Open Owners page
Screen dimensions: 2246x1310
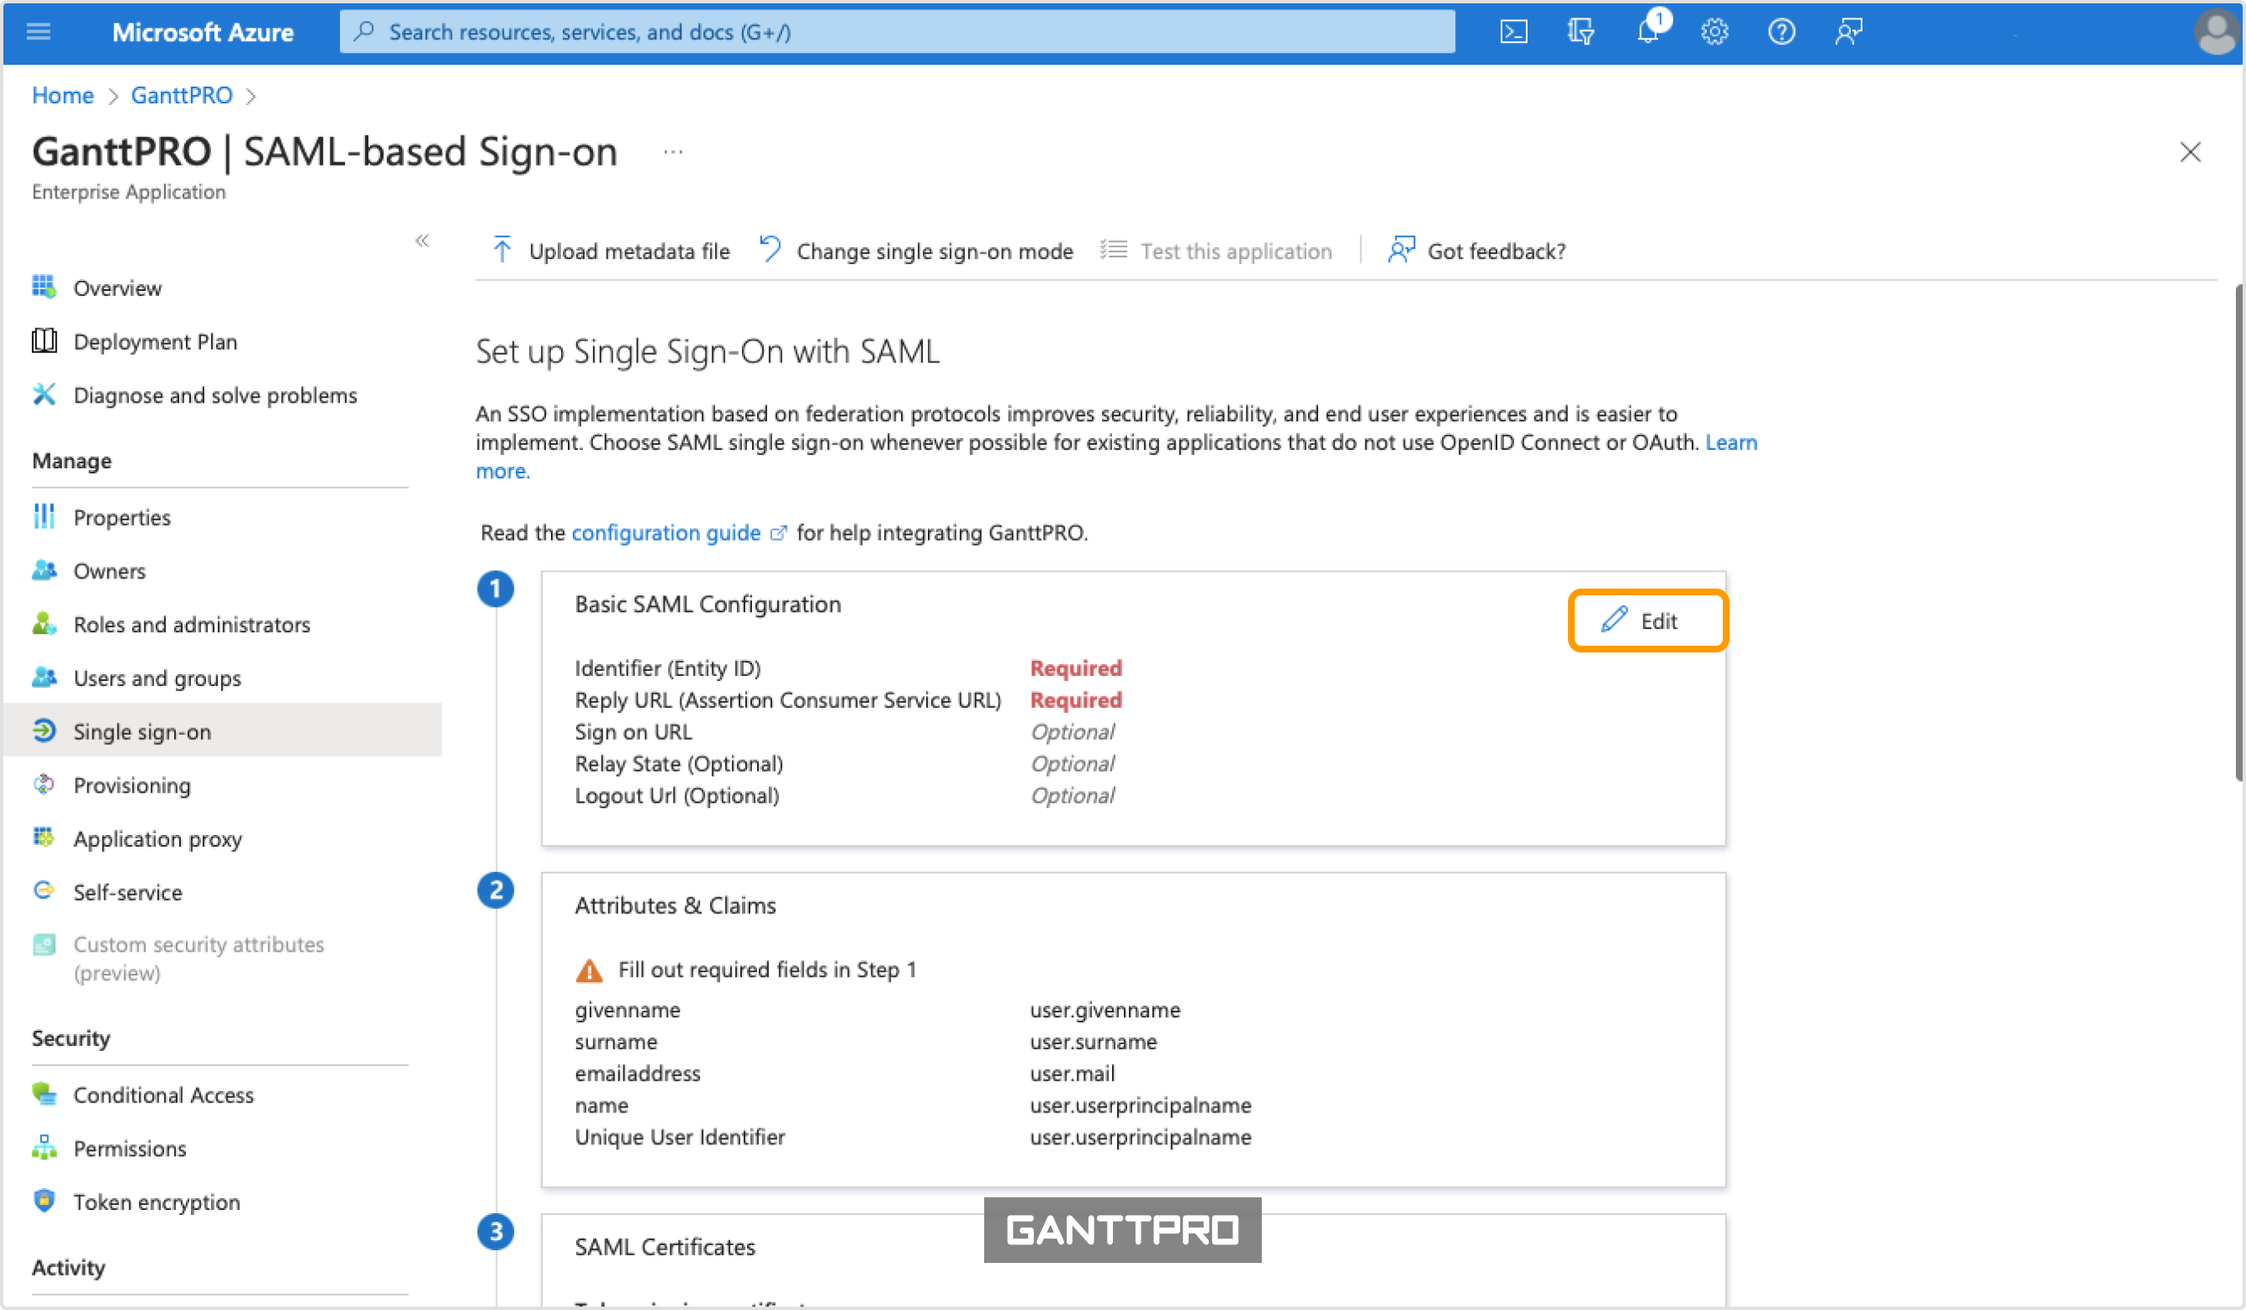click(109, 571)
